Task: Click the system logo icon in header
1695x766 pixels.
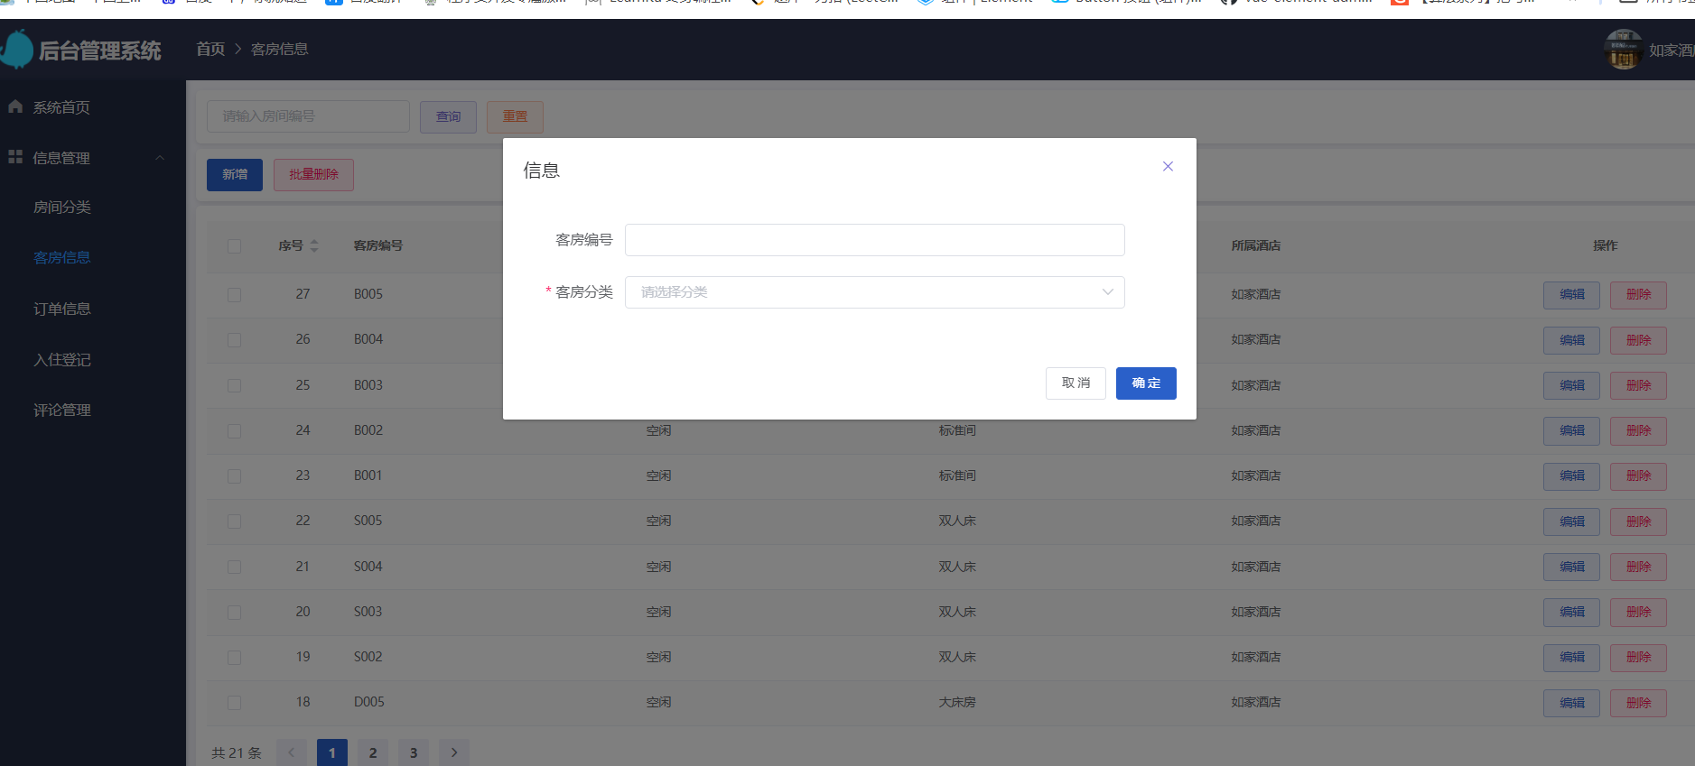Action: [x=16, y=50]
